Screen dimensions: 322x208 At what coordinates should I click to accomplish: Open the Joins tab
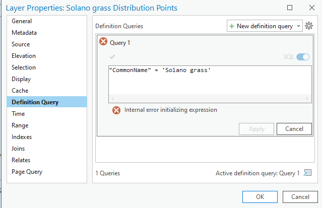18,149
